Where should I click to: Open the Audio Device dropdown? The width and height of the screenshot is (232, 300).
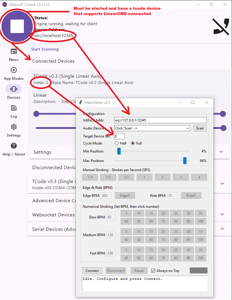click(x=152, y=128)
